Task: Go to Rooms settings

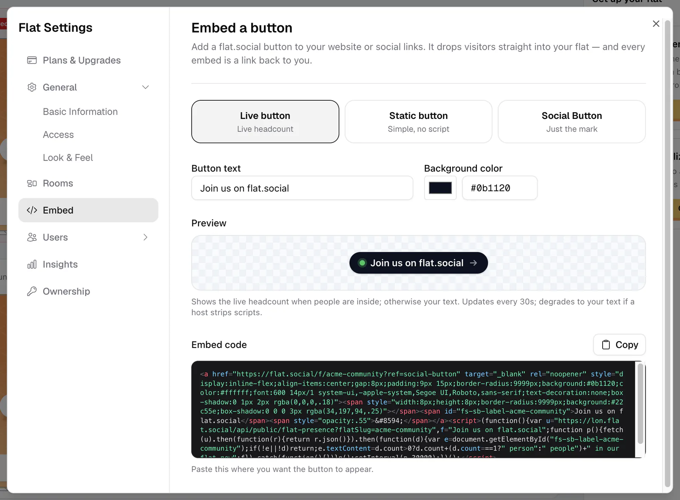Action: [88, 184]
